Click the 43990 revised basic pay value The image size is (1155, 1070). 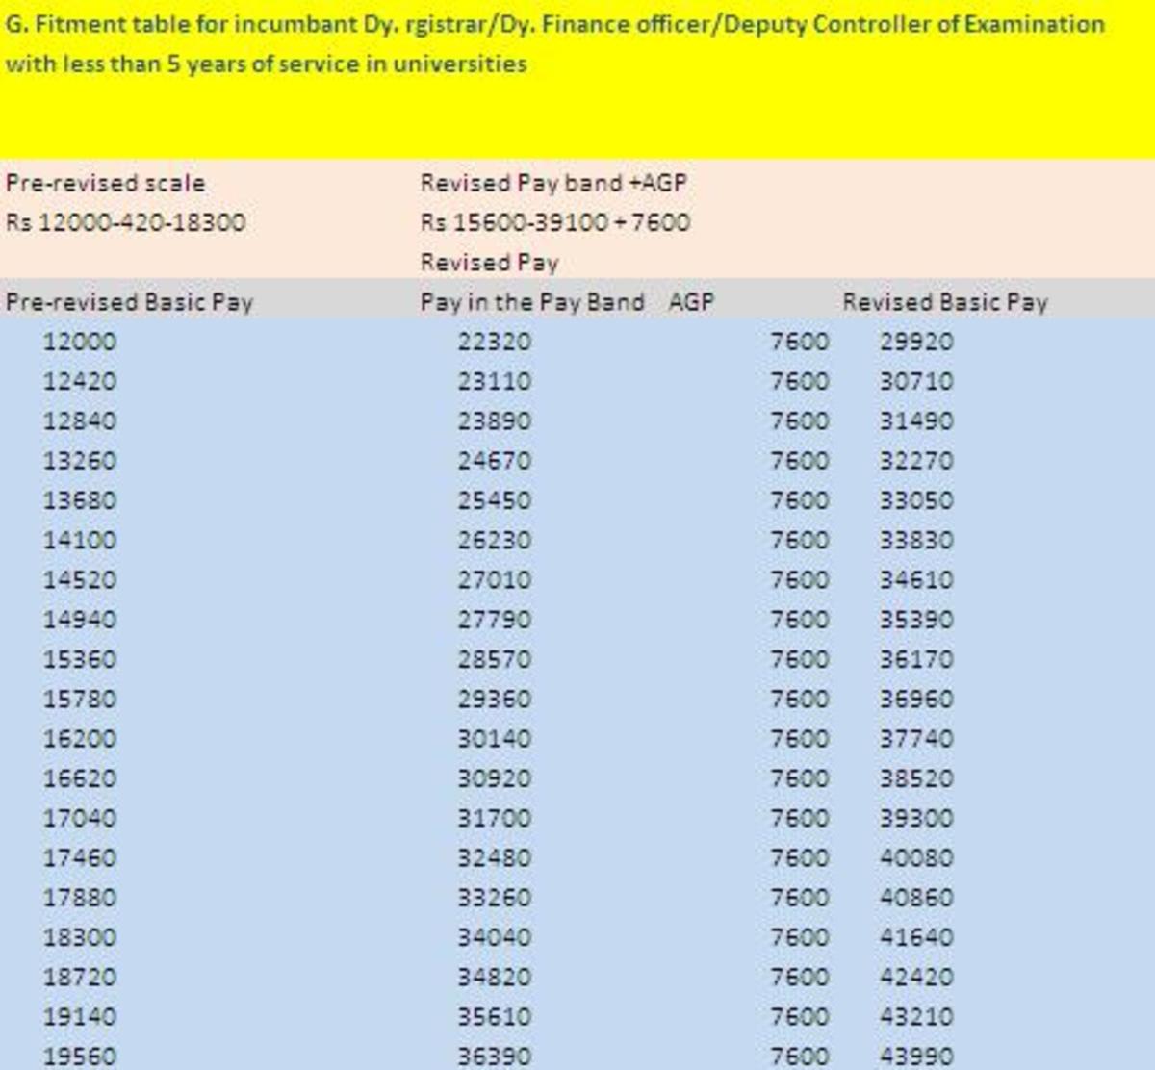coord(916,1055)
